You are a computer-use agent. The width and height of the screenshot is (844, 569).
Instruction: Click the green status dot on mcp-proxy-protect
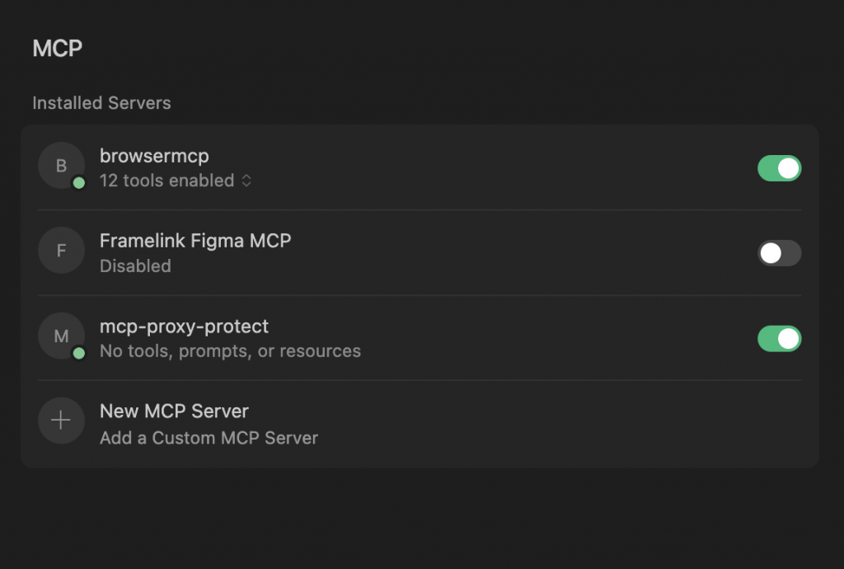(x=79, y=353)
